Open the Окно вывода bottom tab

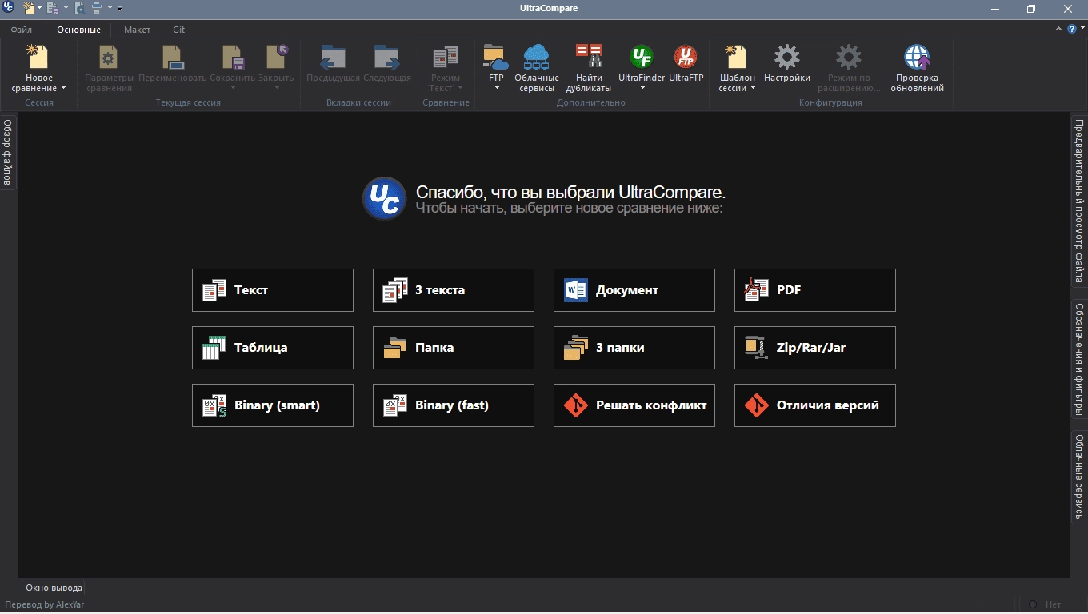54,588
